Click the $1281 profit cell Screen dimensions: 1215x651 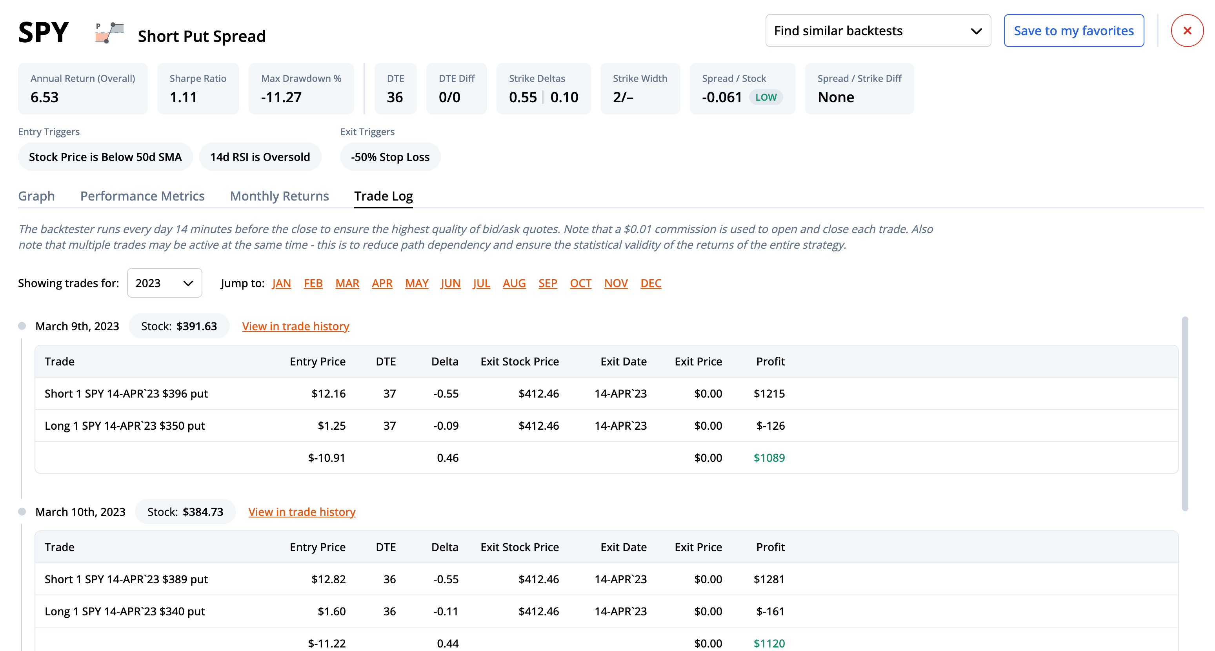click(x=769, y=579)
